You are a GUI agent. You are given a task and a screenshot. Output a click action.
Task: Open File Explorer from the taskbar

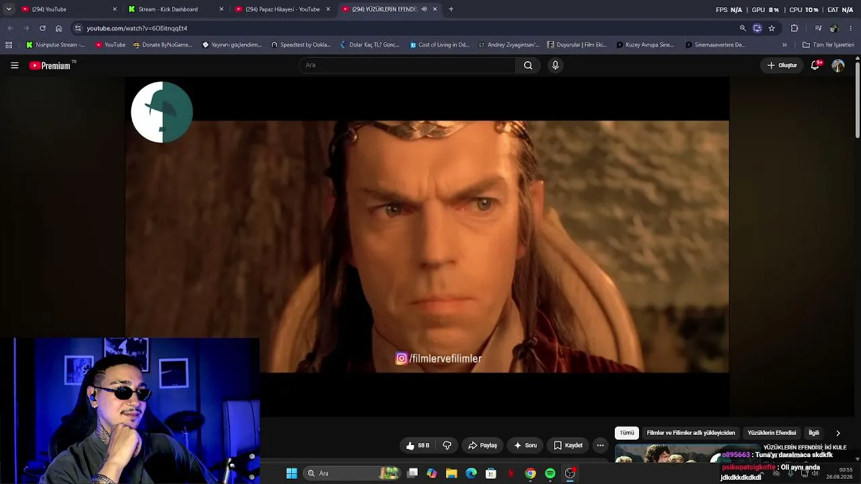tap(451, 473)
